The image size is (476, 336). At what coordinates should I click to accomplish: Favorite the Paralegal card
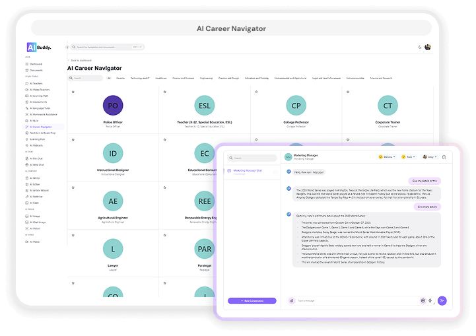tap(165, 235)
